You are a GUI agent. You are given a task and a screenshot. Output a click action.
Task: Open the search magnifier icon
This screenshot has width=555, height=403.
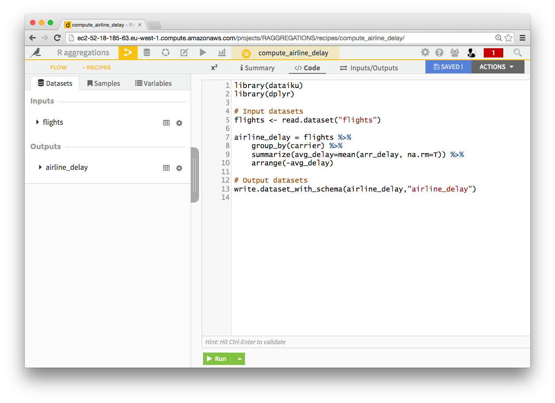pos(517,52)
